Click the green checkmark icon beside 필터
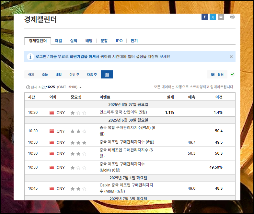 [233, 75]
